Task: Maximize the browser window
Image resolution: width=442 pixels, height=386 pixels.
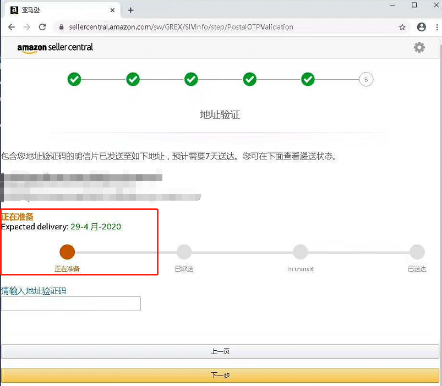Action: coord(414,5)
